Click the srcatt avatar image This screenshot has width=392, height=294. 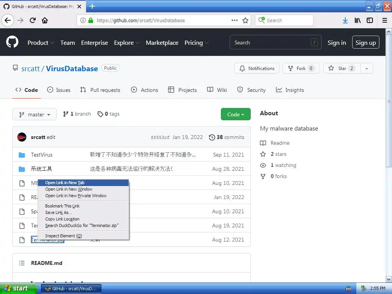(22, 137)
